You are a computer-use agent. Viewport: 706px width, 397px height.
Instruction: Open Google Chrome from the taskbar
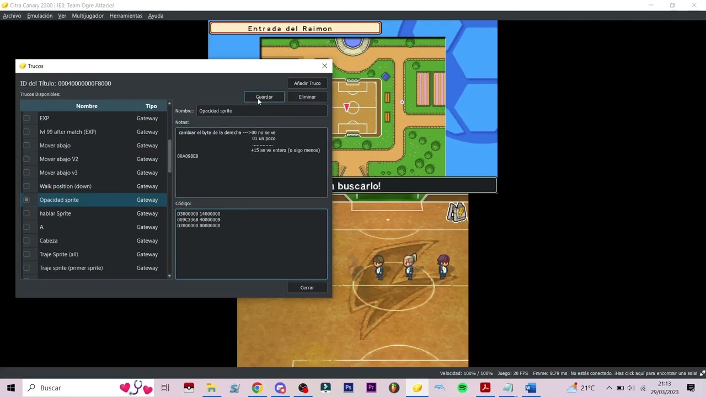(x=257, y=388)
